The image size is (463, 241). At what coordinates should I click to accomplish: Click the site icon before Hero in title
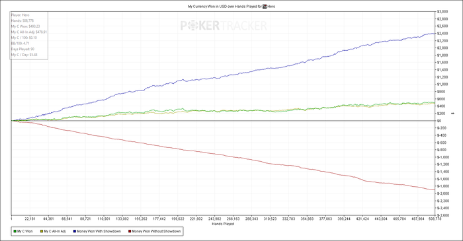[x=265, y=6]
